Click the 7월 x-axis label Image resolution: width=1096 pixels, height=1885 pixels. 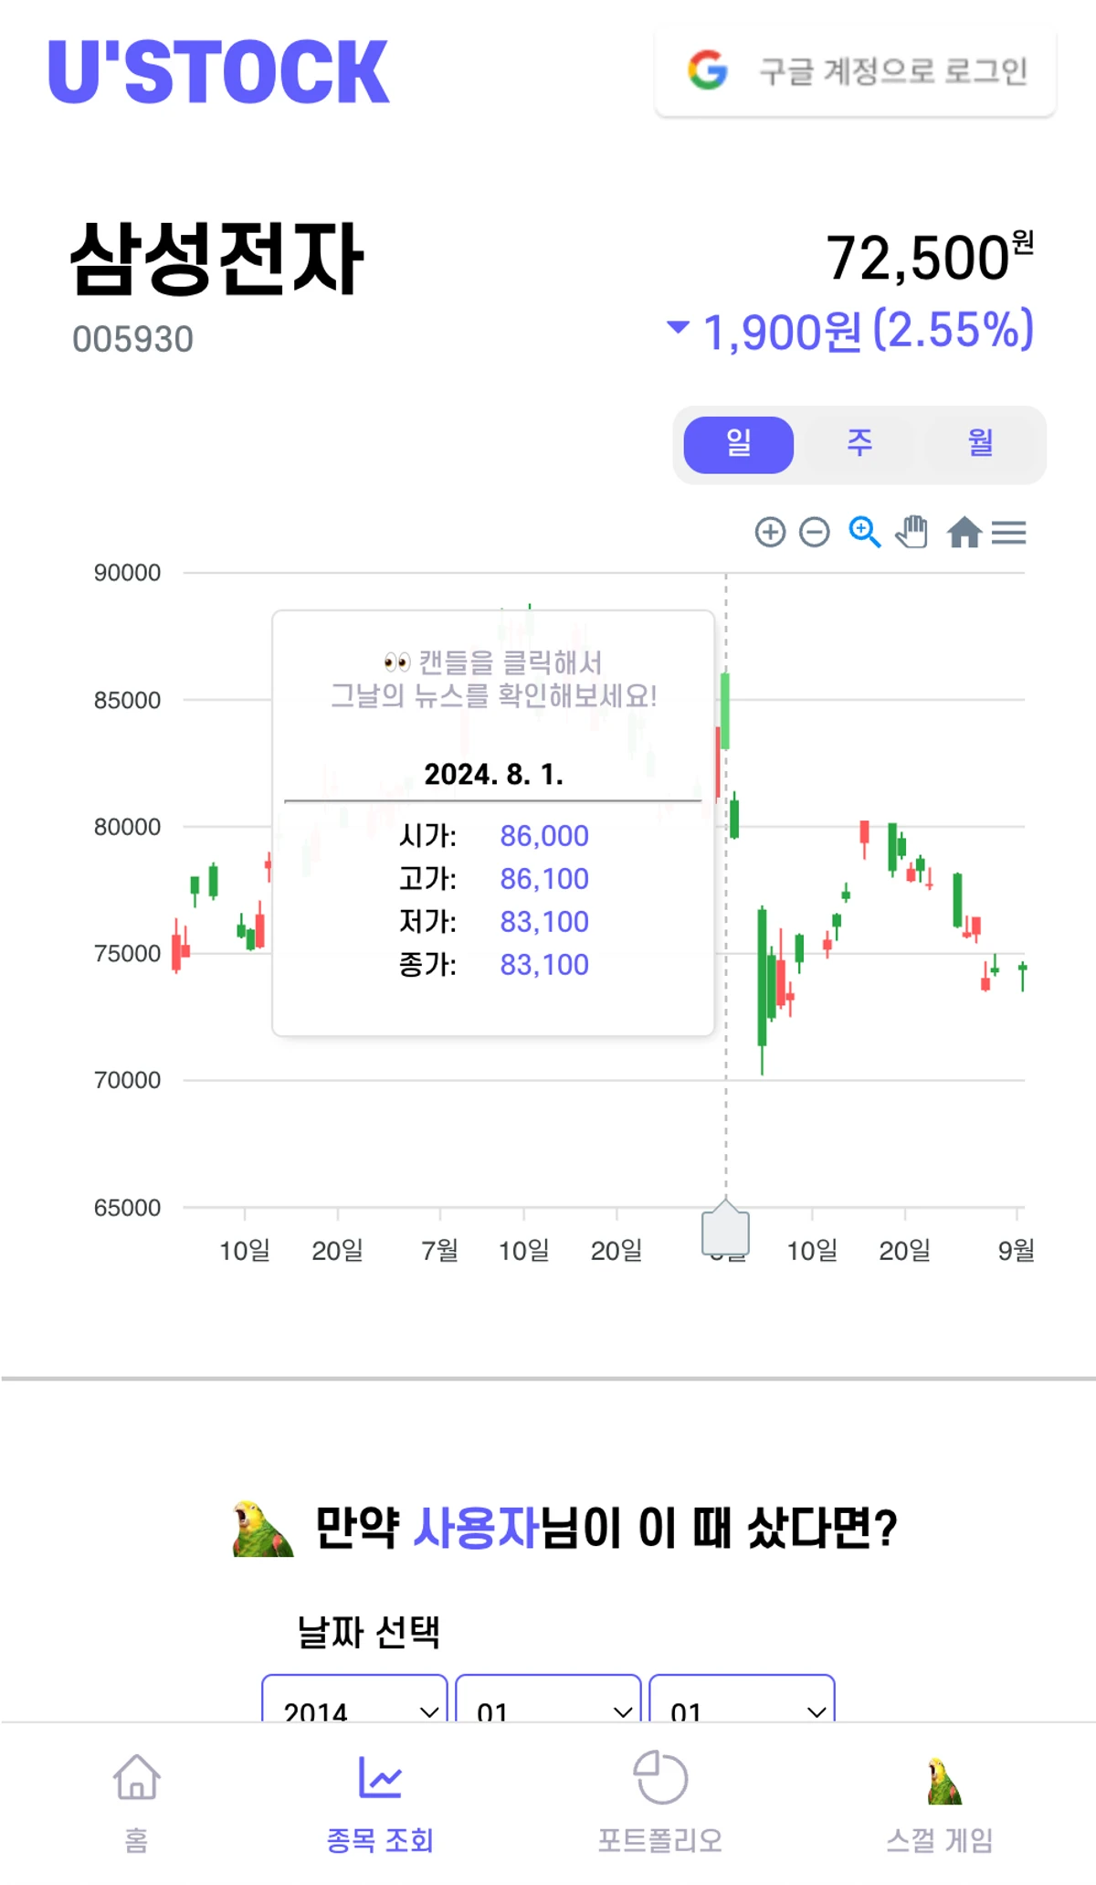tap(440, 1250)
